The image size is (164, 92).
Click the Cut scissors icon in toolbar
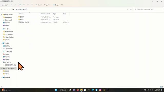pyautogui.click(x=12, y=5)
